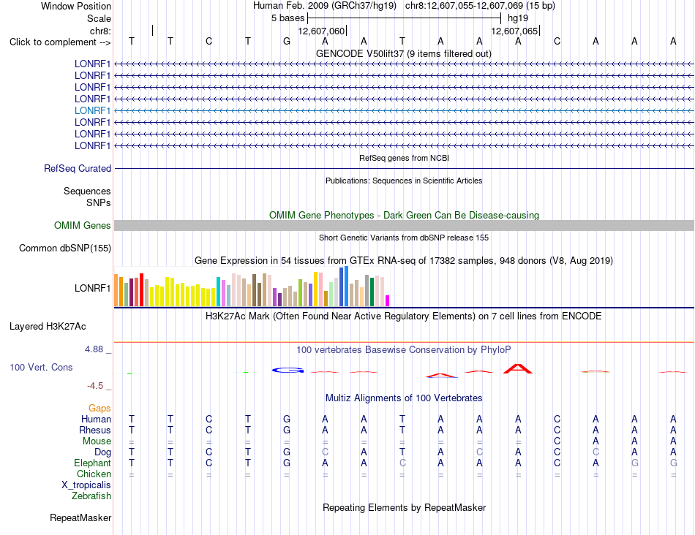
Task: Select the 'Zebrafish' alignment row label
Action: pos(91,496)
